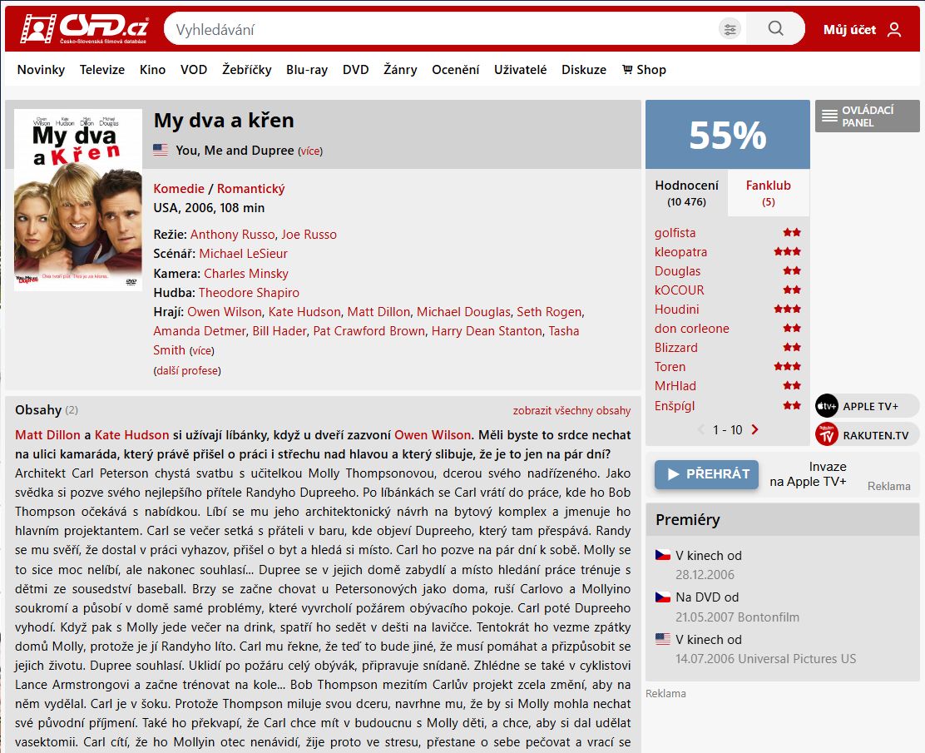Switch to the Fanklub tab
The image size is (925, 753).
pyautogui.click(x=768, y=193)
